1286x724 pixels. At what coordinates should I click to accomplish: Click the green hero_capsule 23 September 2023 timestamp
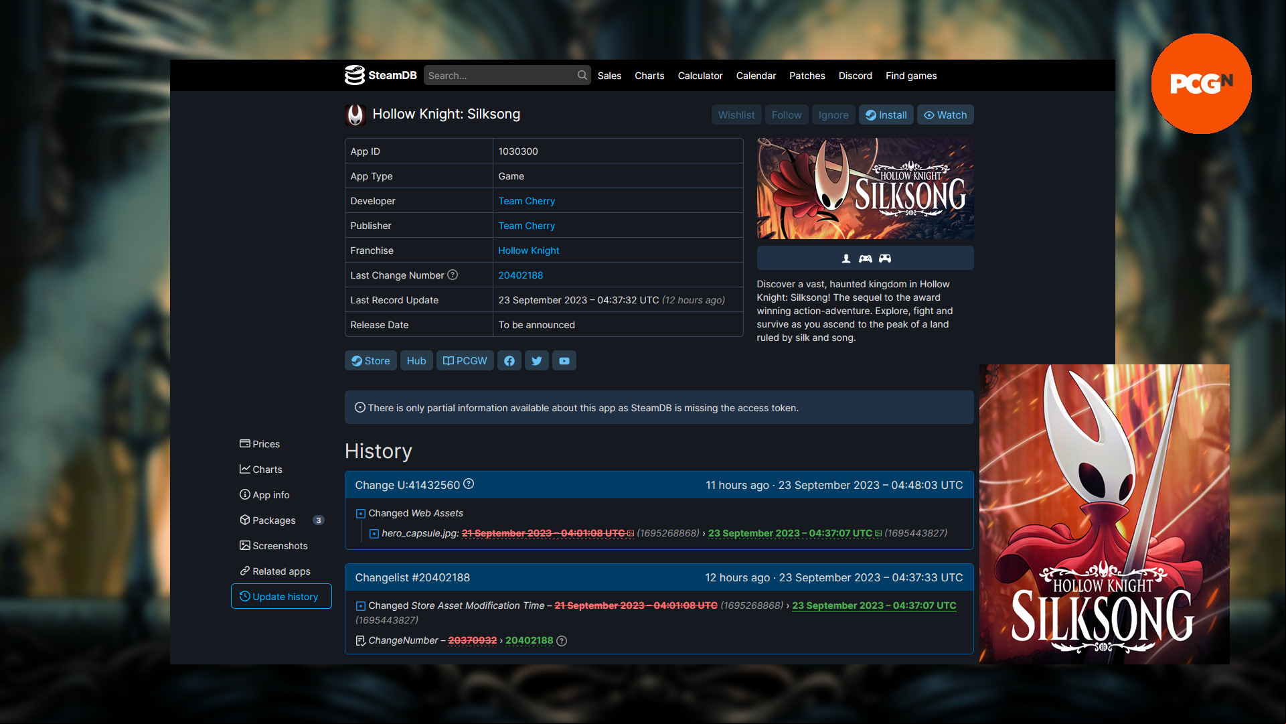[791, 533]
